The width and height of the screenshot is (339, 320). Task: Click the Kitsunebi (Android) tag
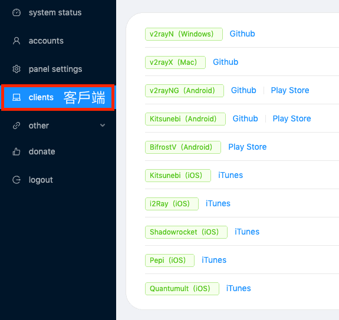[185, 119]
